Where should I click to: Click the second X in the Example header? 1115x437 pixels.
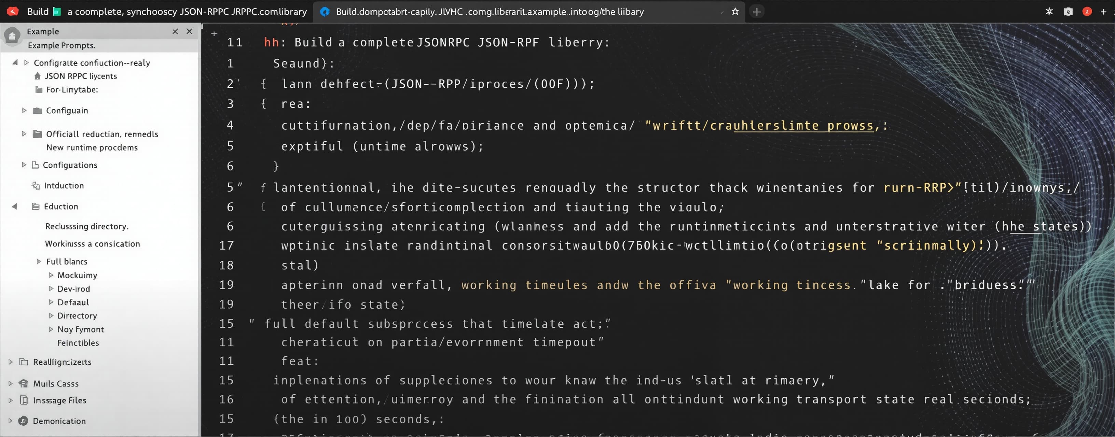pos(189,31)
